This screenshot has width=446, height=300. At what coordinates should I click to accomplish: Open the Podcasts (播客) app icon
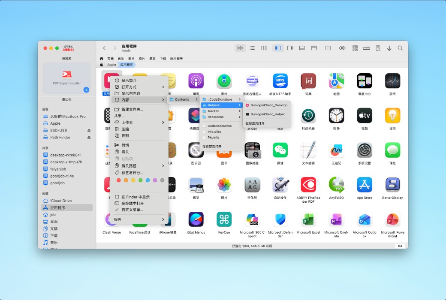[x=196, y=81]
